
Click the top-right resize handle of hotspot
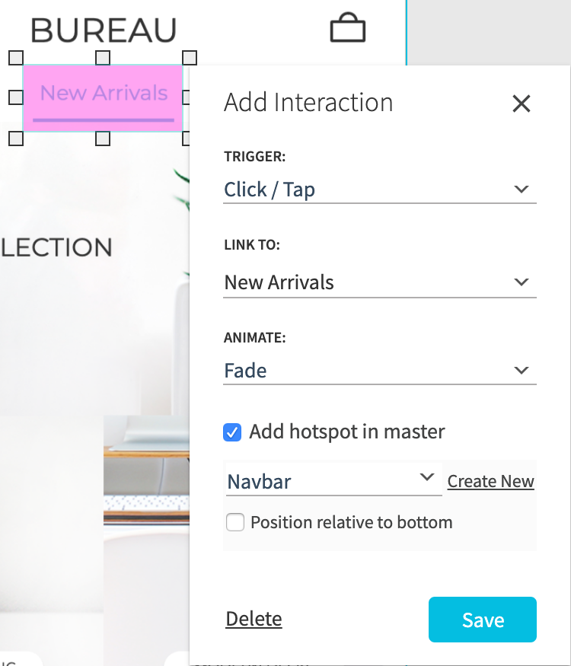pos(190,58)
